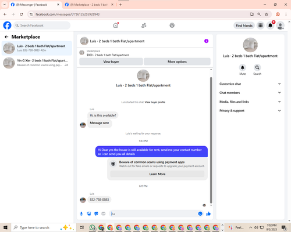Open the notifications bell icon
Screen dimensions: 291x232
click(x=270, y=26)
